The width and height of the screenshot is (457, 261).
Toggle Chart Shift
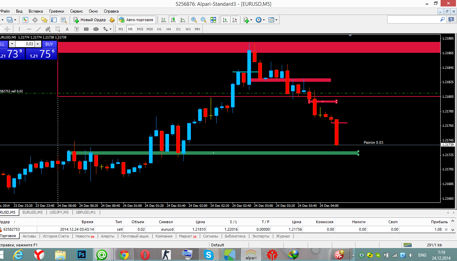click(x=235, y=20)
